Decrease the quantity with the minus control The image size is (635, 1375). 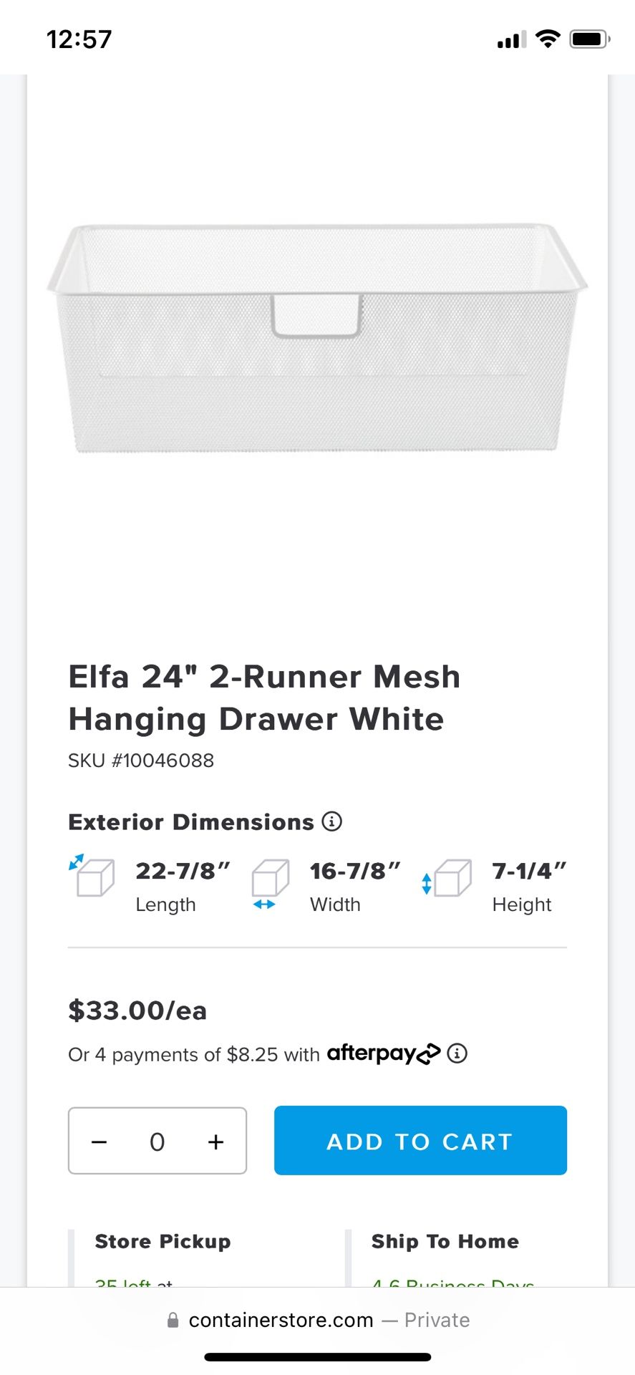[100, 1141]
